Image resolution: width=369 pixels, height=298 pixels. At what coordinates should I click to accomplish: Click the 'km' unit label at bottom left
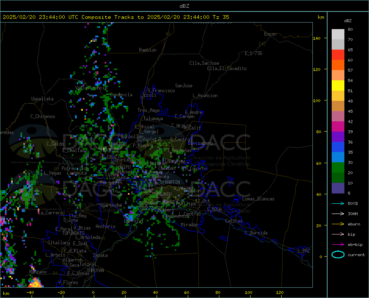pos(6,293)
